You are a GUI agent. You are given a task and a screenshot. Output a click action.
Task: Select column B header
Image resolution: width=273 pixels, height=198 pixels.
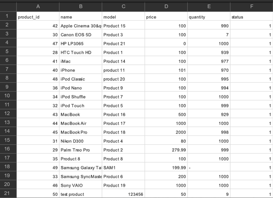(x=81, y=7)
